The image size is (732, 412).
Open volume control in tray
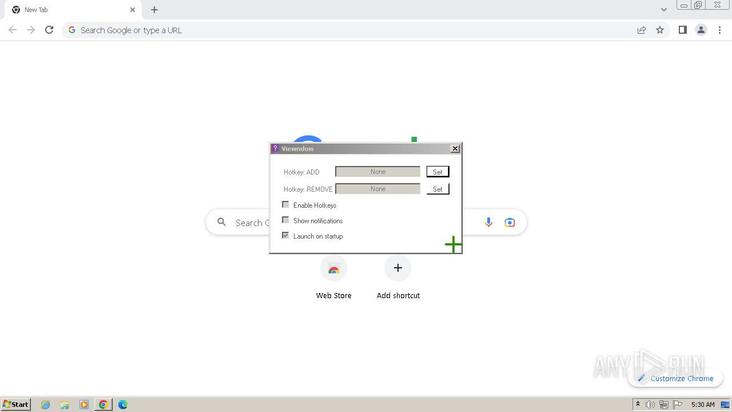tap(650, 405)
